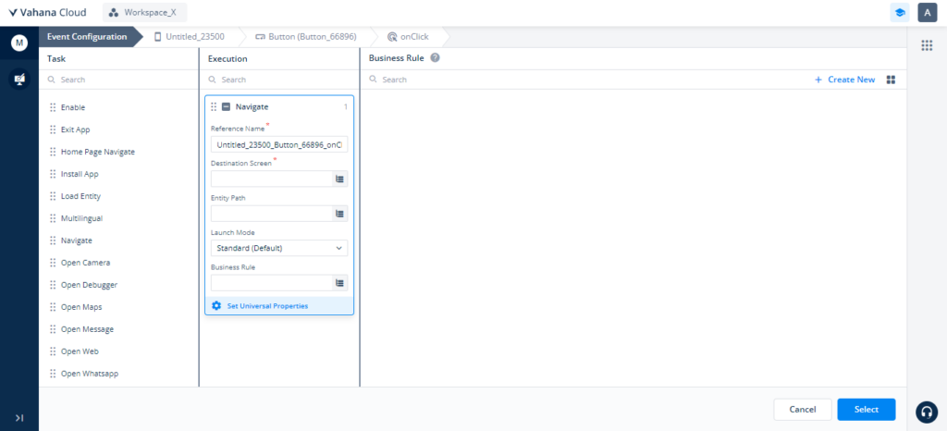Image resolution: width=947 pixels, height=431 pixels.
Task: Click drag handle icon beside Open Web
Action: coord(53,351)
